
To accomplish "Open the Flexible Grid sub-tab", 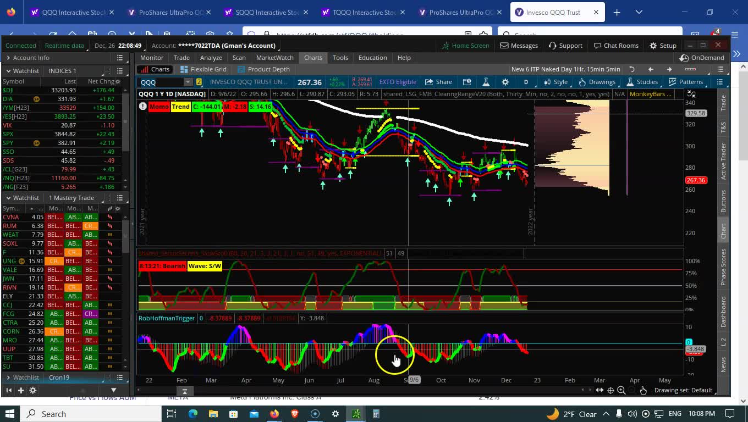I will [203, 69].
